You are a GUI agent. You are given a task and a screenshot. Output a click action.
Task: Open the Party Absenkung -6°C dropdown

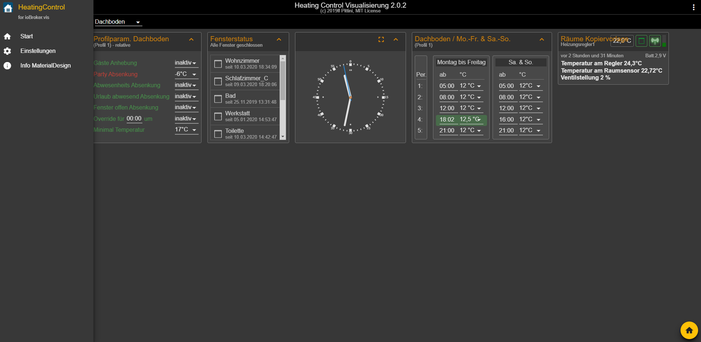pos(186,74)
